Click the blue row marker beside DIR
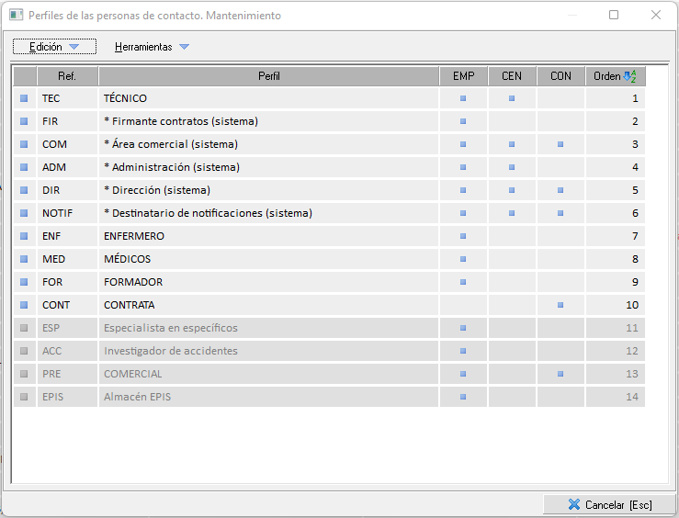679x518 pixels. point(24,190)
